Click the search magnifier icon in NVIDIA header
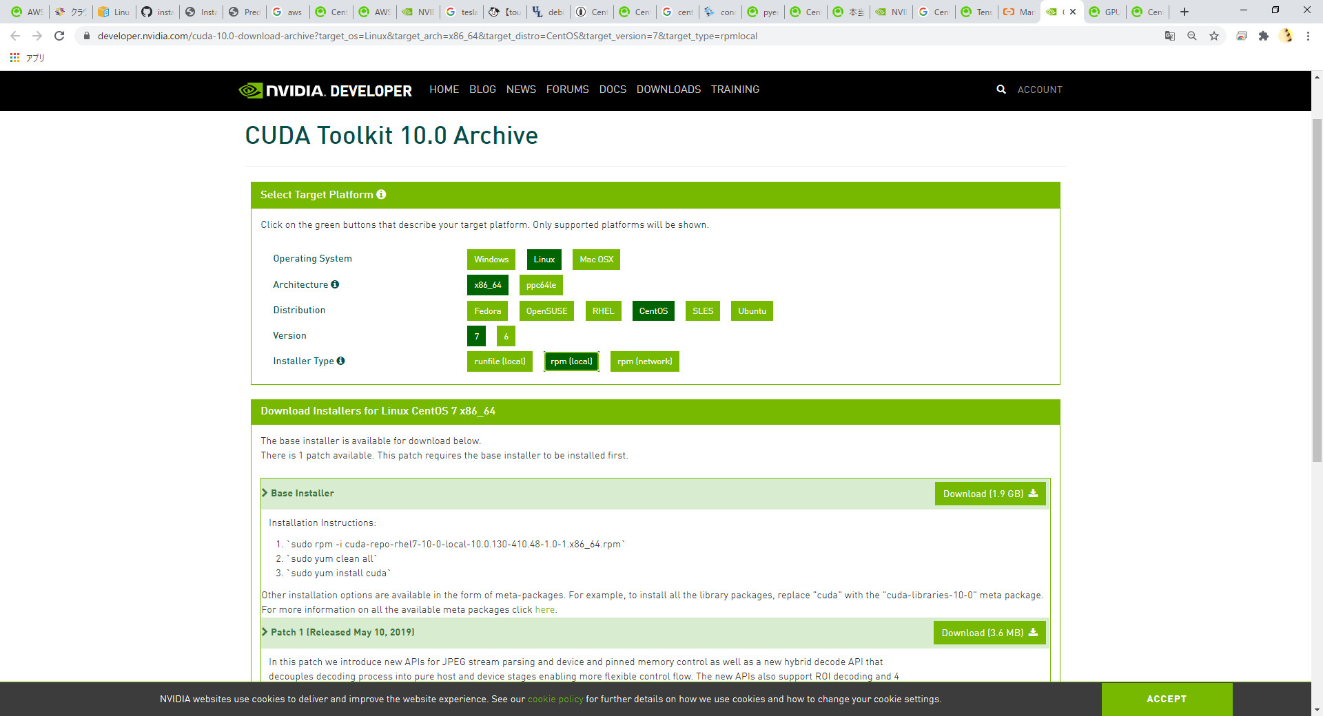Screen dimensions: 1323x716 pyautogui.click(x=1001, y=89)
